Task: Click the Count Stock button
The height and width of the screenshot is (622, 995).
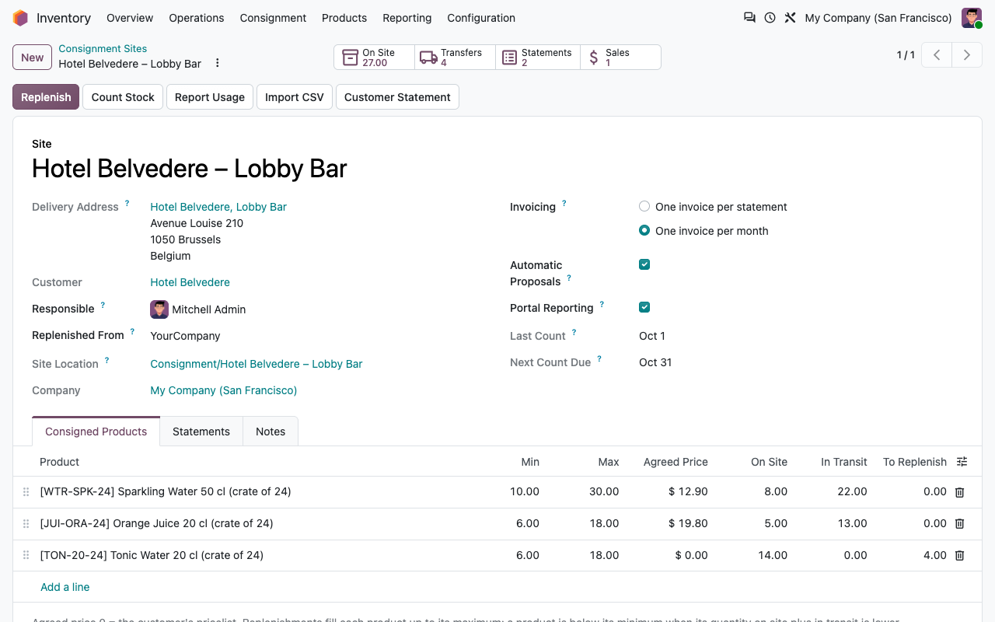Action: coord(123,97)
